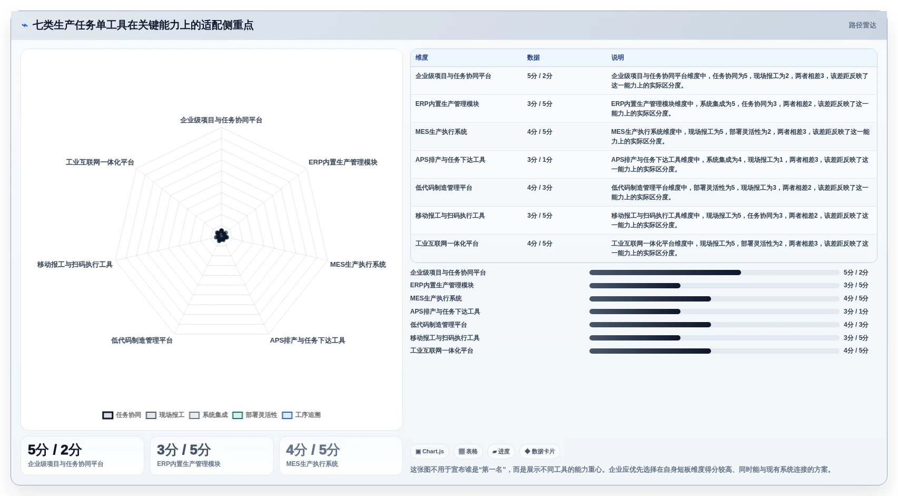Toggle the 部署灵活性 legend swatch
The height and width of the screenshot is (496, 898).
238,415
